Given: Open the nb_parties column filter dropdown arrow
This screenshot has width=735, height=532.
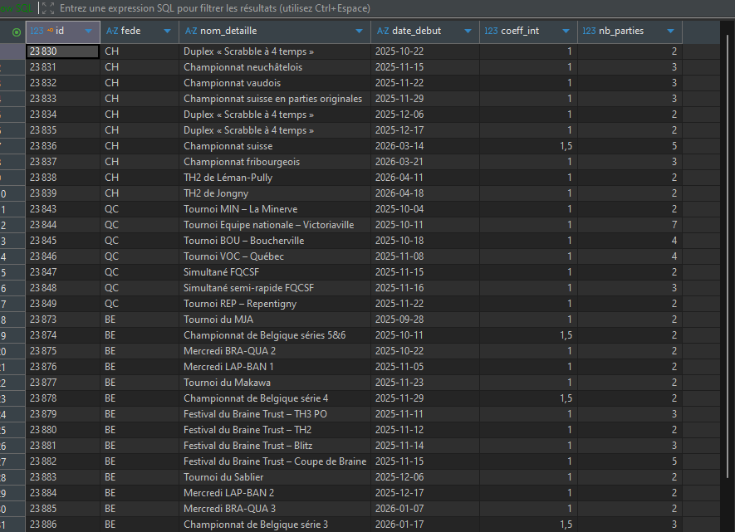Looking at the screenshot, I should (670, 32).
